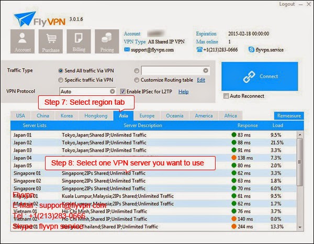Click the 13.3% load value
Image resolution: width=314 pixels, height=244 pixels.
277,227
